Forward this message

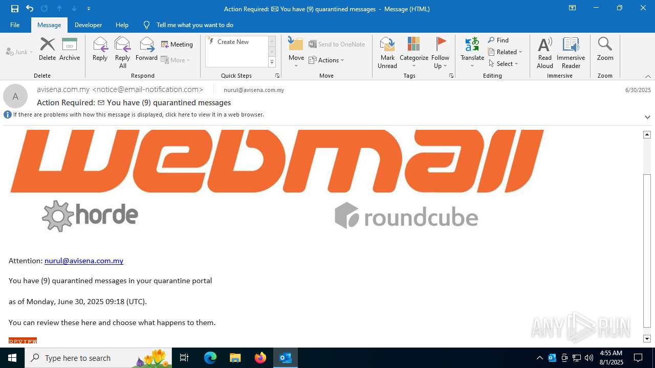[146, 49]
